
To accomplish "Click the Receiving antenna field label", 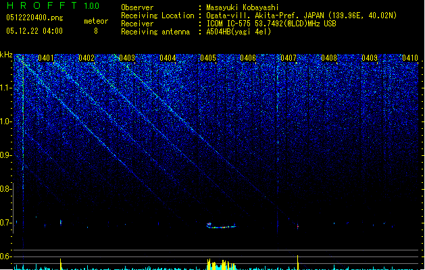I will click(155, 32).
